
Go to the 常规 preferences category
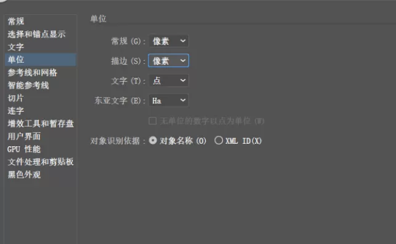coord(41,22)
